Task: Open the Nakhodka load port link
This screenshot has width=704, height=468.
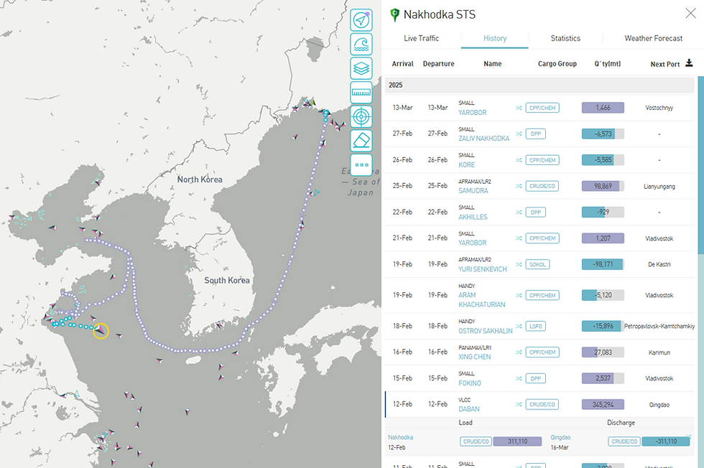Action: [401, 437]
